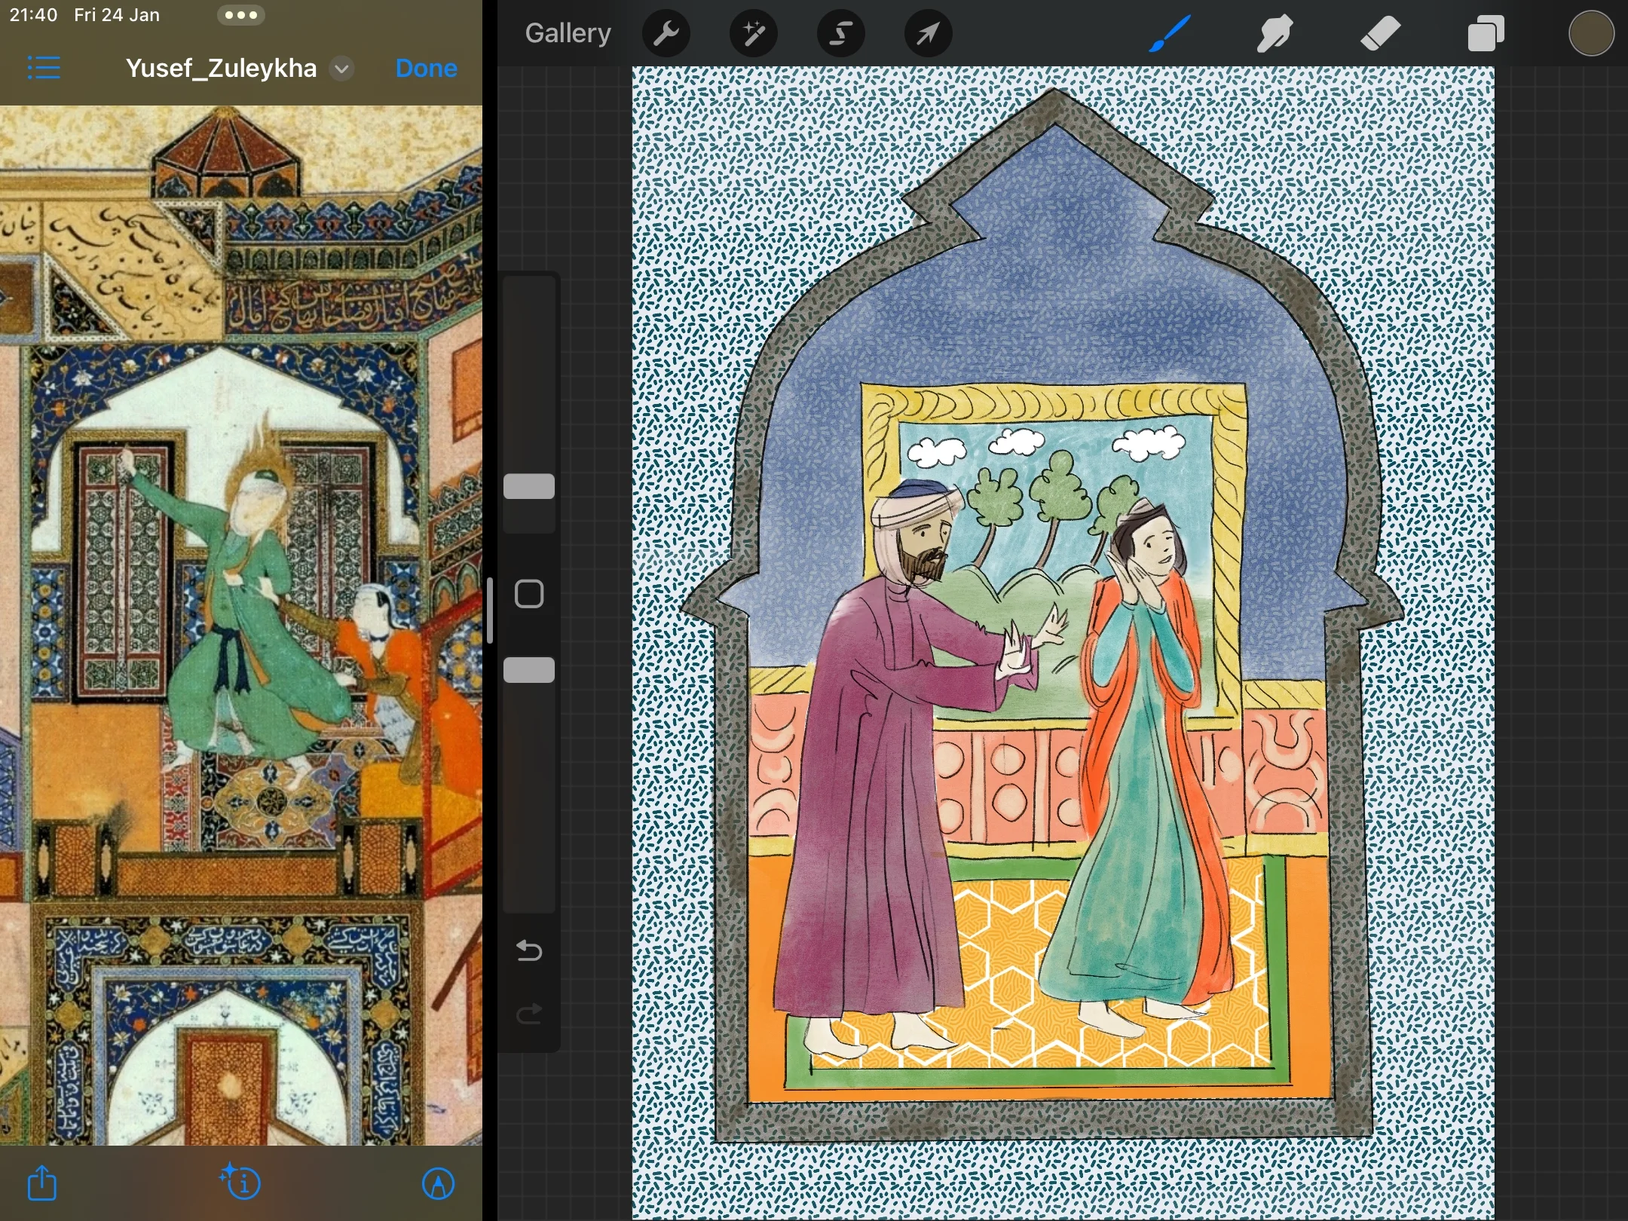The height and width of the screenshot is (1221, 1628).
Task: Tap the brush size slider handle
Action: [x=529, y=487]
